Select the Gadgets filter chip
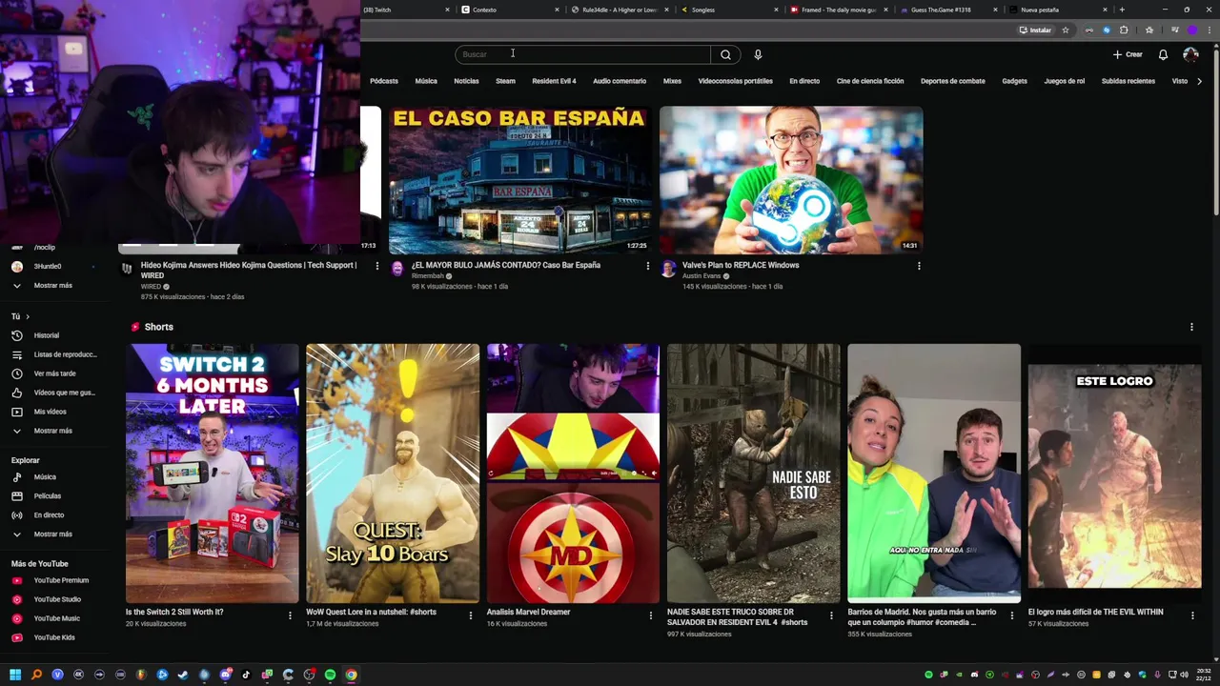The height and width of the screenshot is (686, 1220). click(1014, 81)
